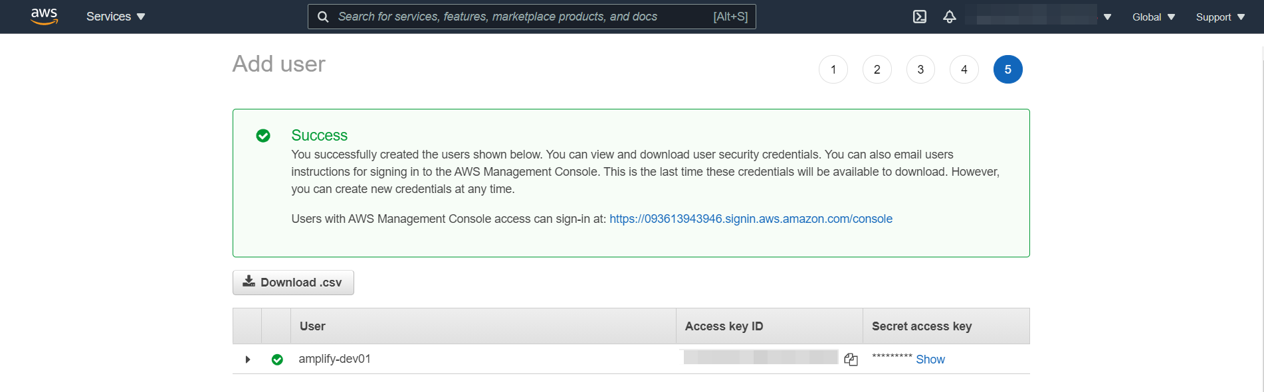Click step 5 progress indicator circle
The height and width of the screenshot is (392, 1264).
1007,69
